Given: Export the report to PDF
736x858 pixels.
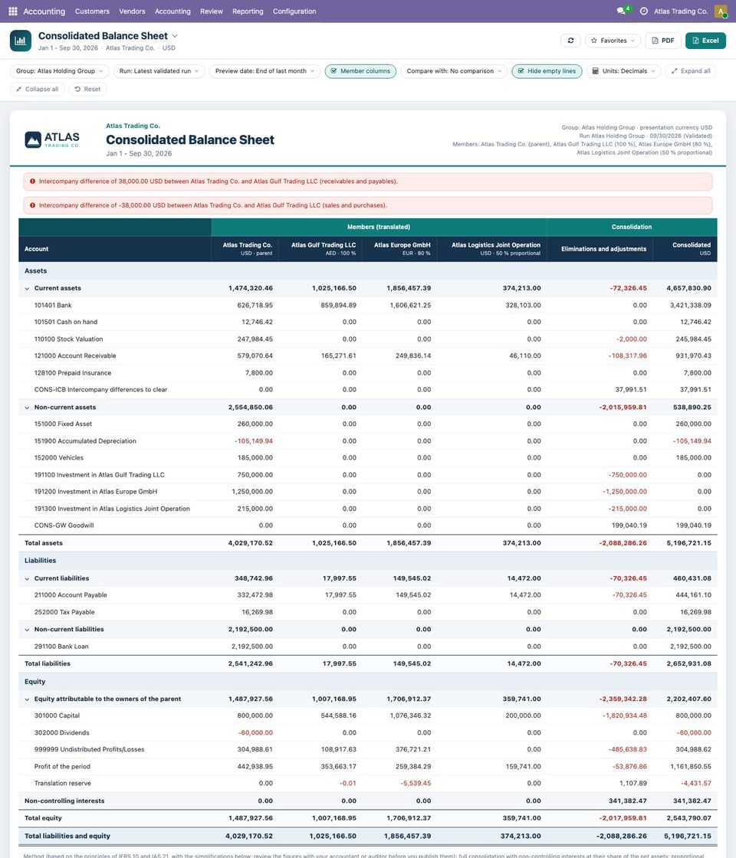Looking at the screenshot, I should (662, 41).
